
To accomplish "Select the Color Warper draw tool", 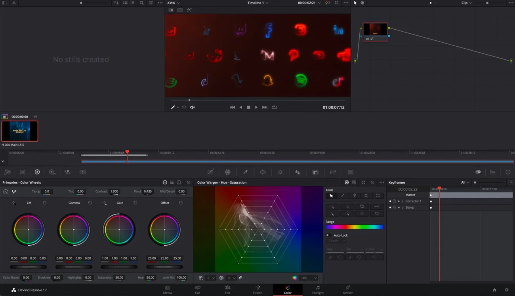I will click(343, 195).
